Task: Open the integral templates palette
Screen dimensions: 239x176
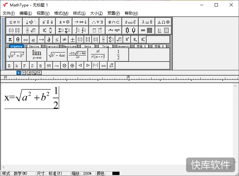Action: pos(81,30)
